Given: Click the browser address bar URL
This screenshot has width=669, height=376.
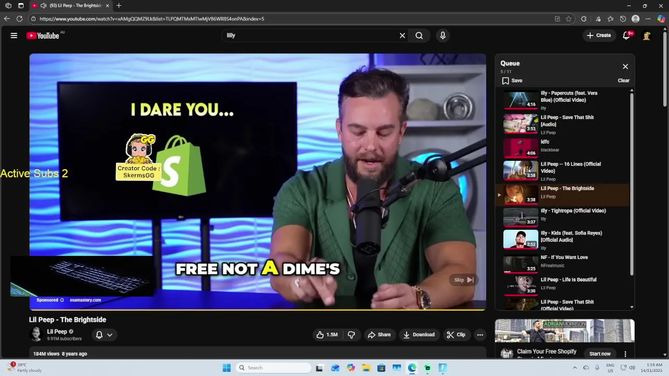Looking at the screenshot, I should click(152, 19).
